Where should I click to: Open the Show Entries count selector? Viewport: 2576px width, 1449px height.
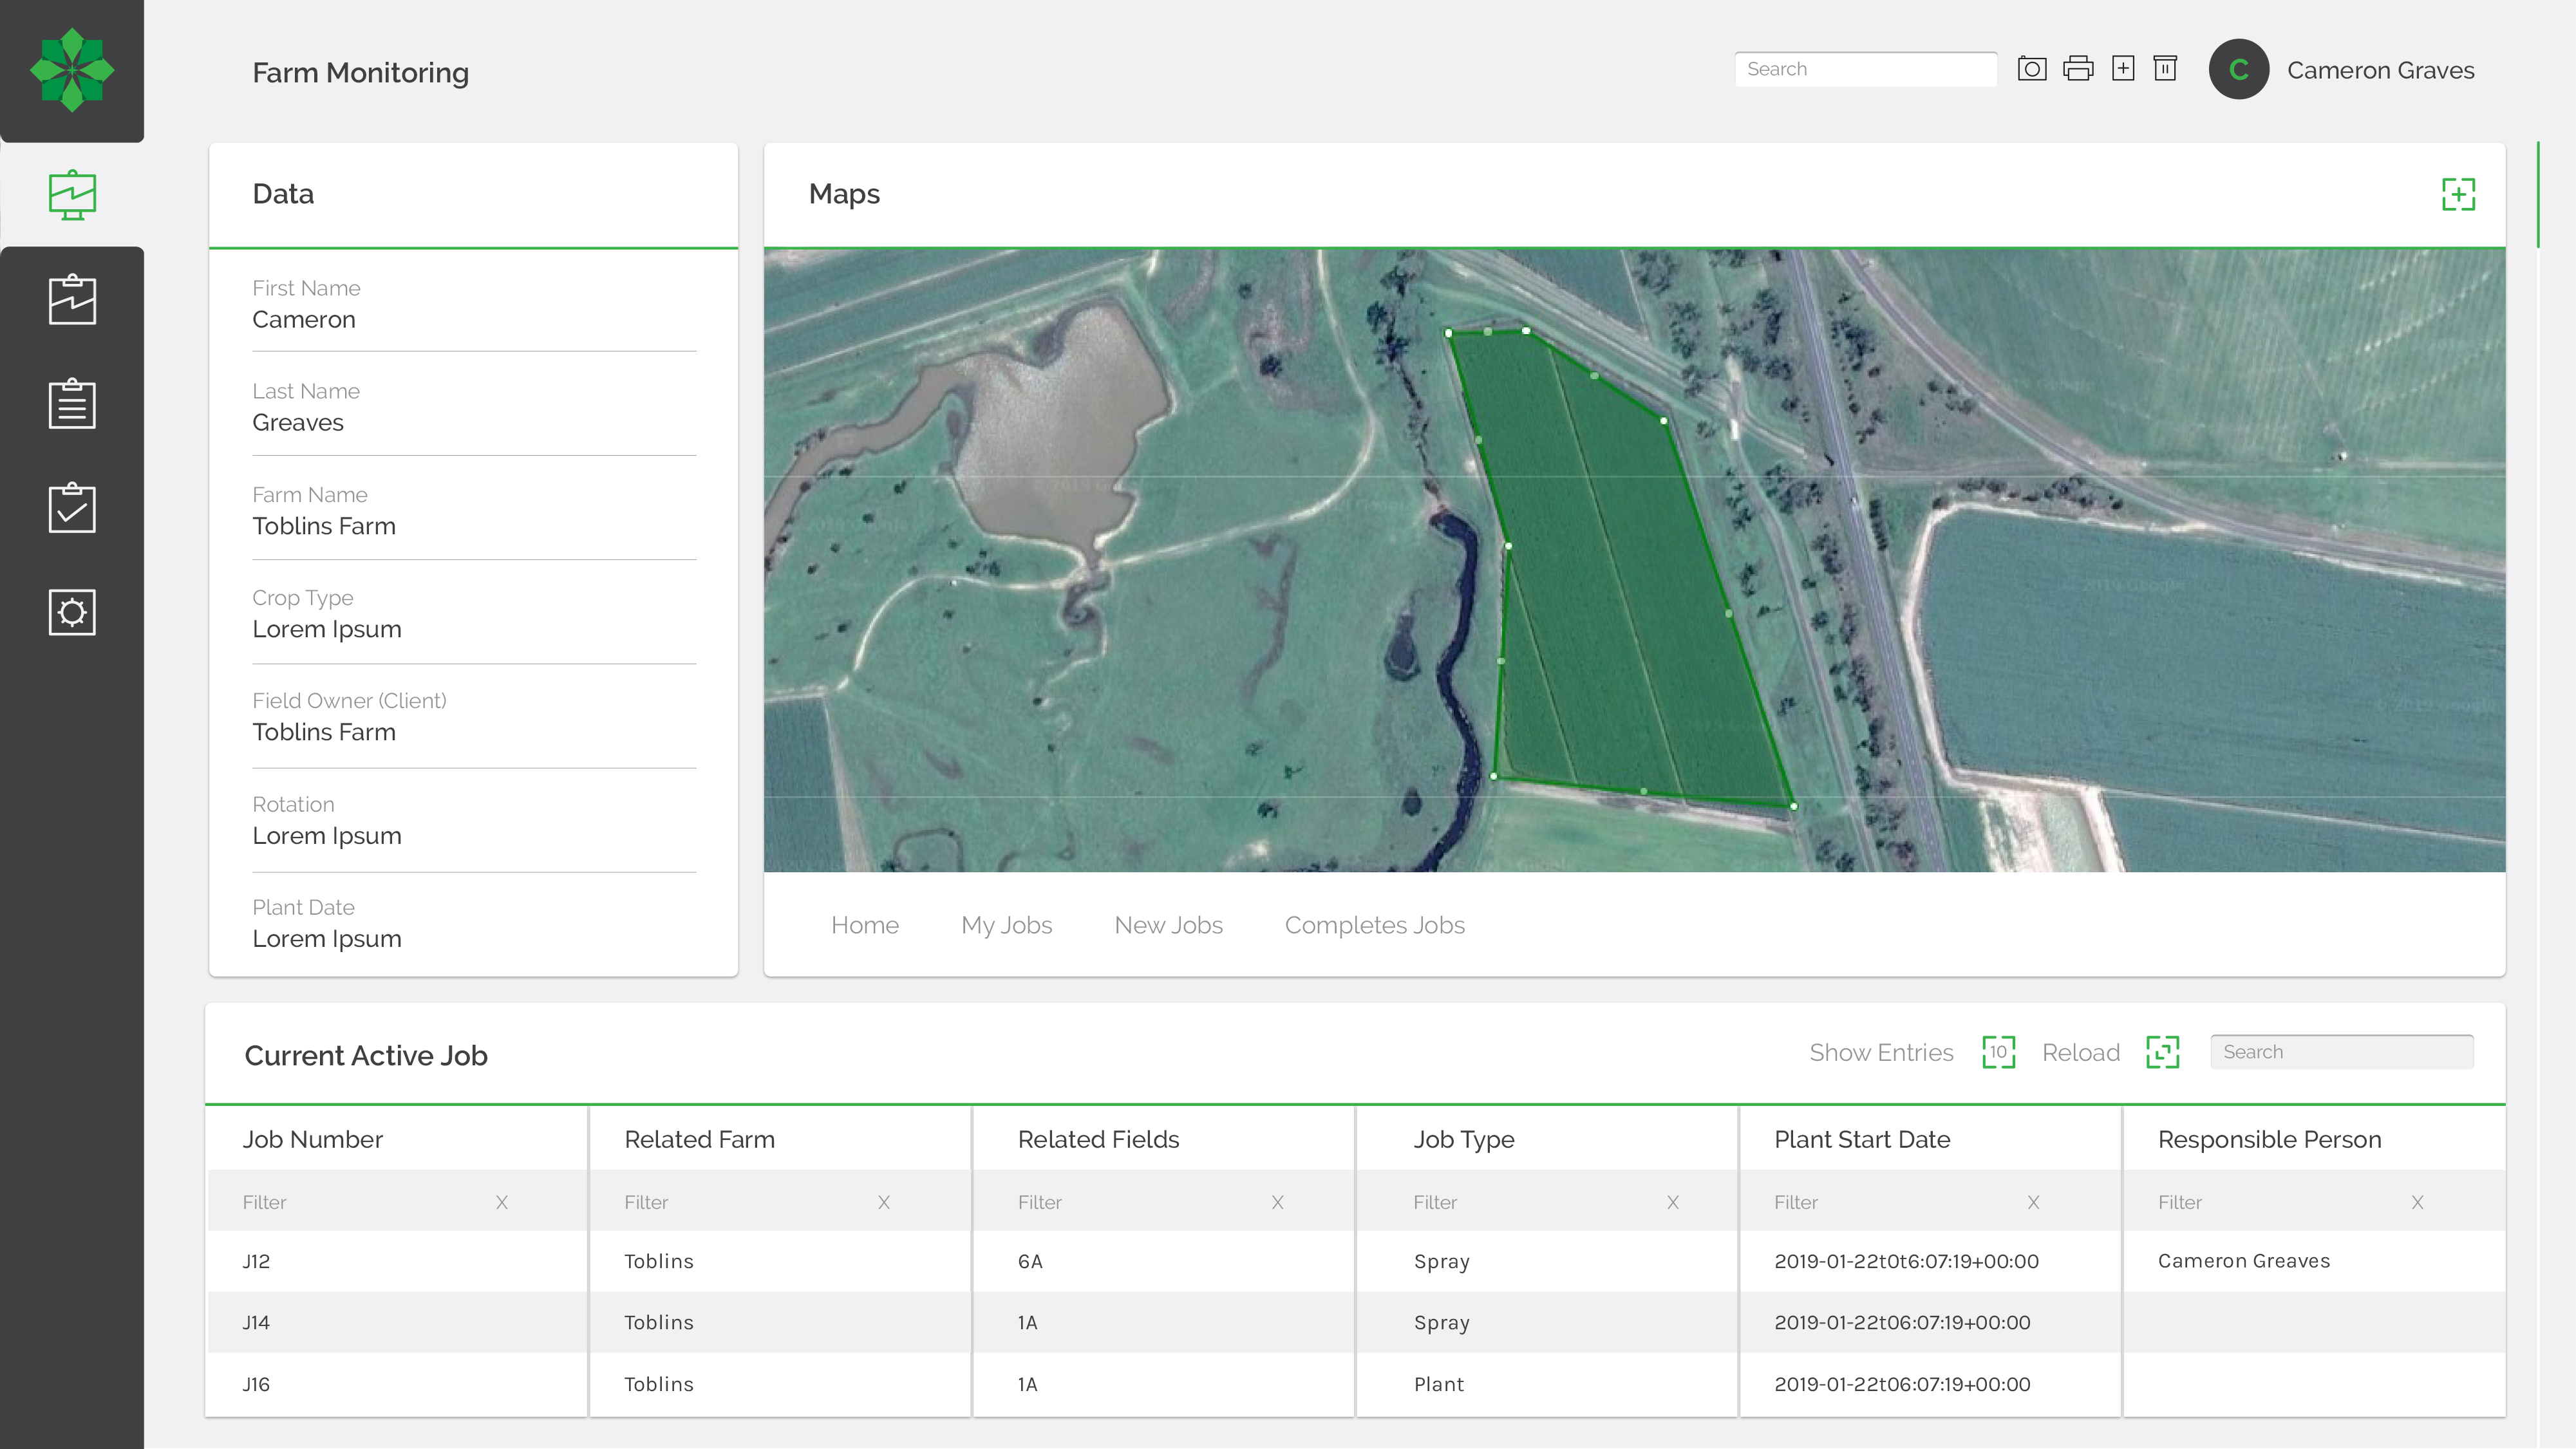coord(1998,1052)
